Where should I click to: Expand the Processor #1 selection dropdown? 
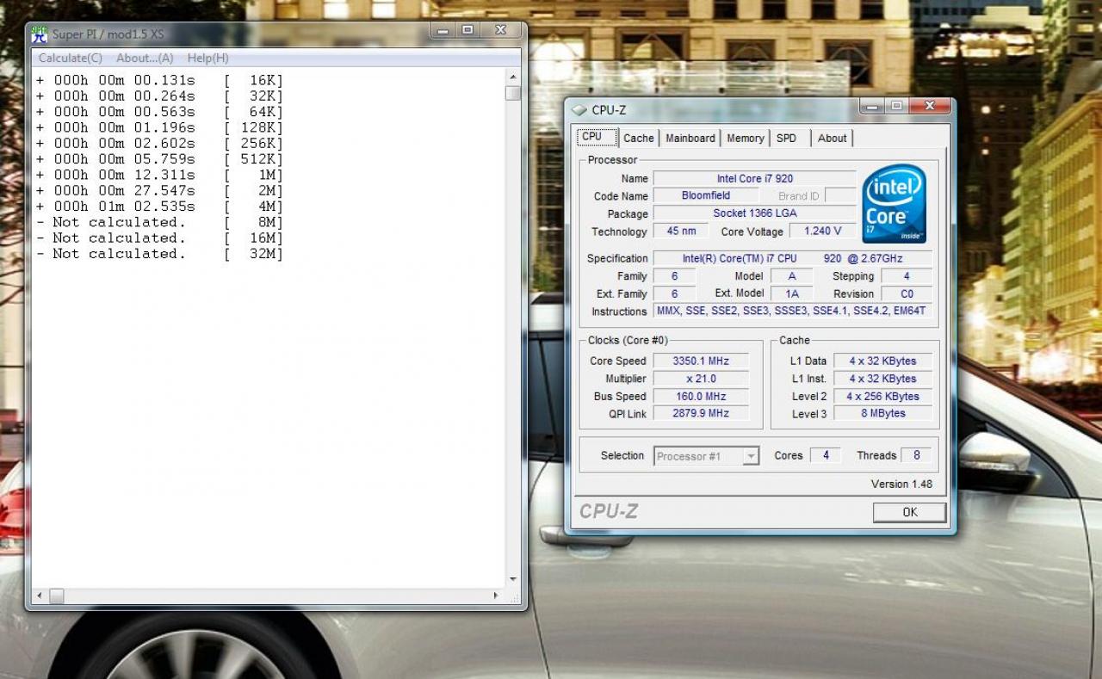751,456
